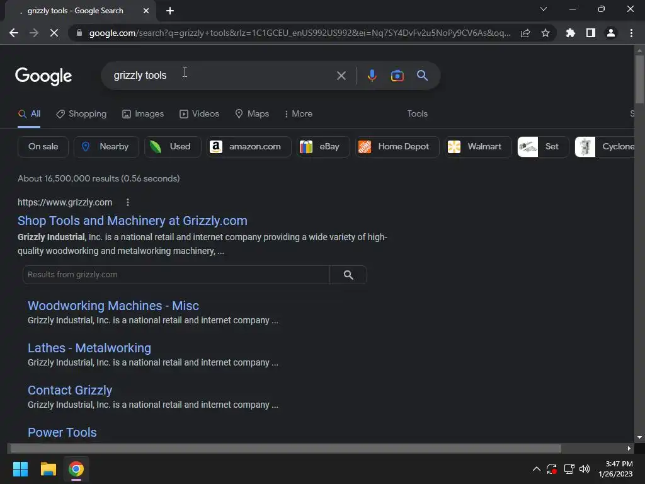
Task: Filter results by Home Depot chip
Action: pos(397,146)
